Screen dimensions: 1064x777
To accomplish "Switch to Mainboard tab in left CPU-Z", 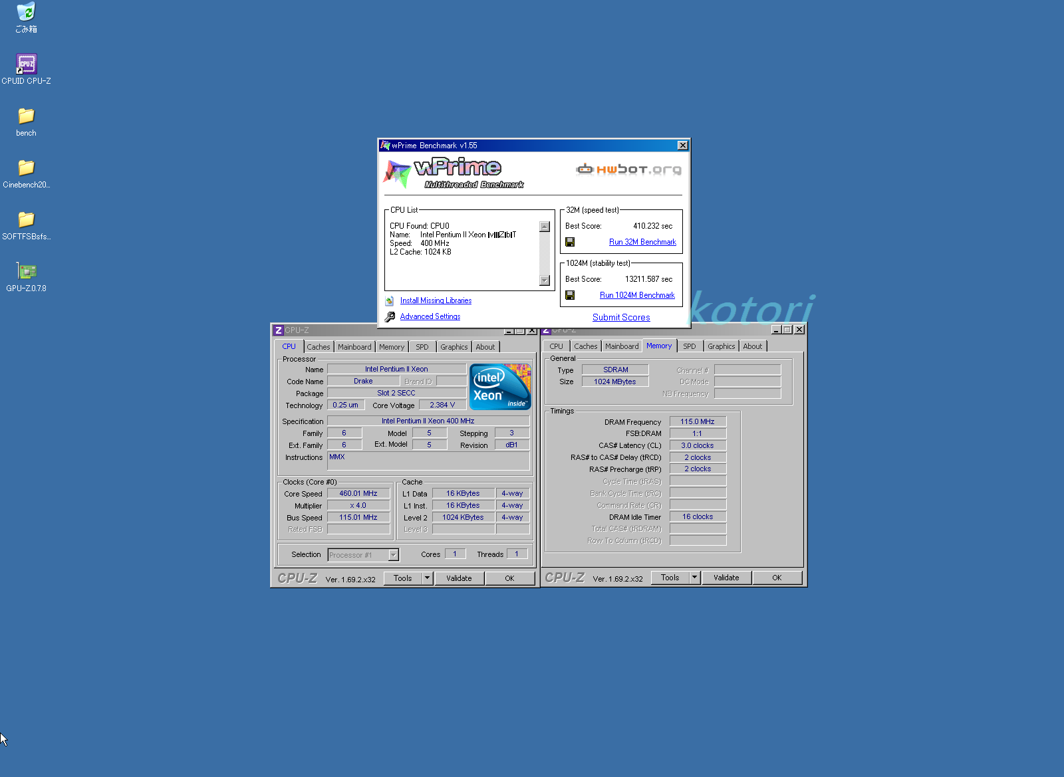I will [354, 347].
